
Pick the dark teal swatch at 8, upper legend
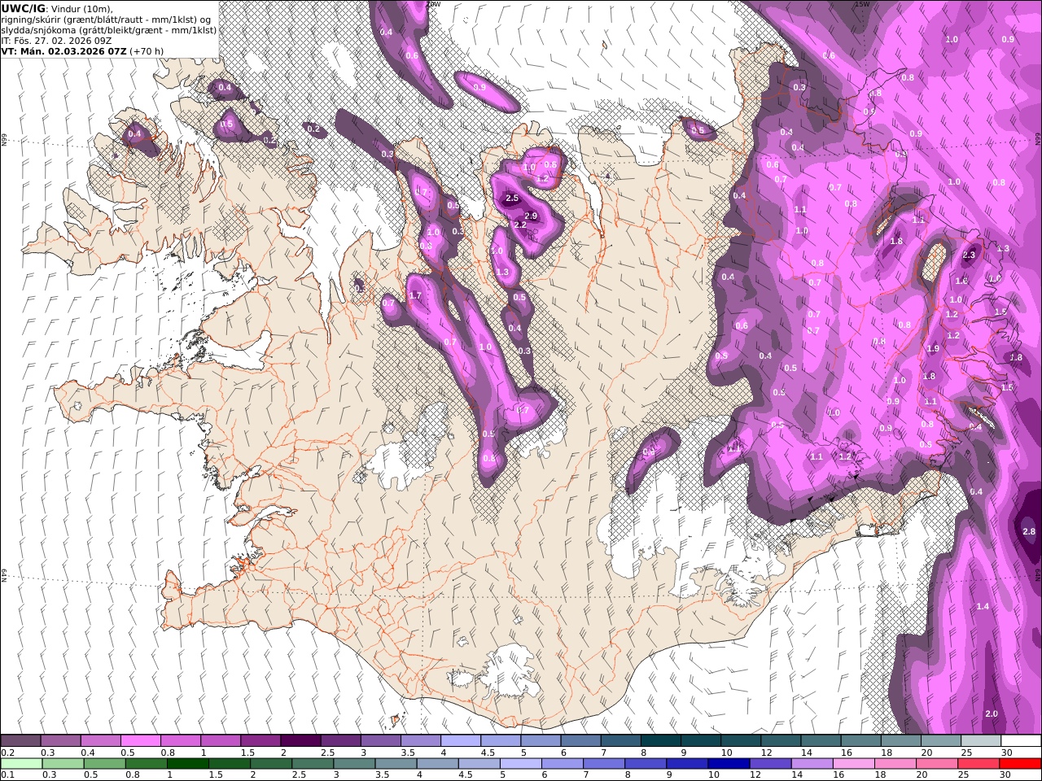point(661,740)
